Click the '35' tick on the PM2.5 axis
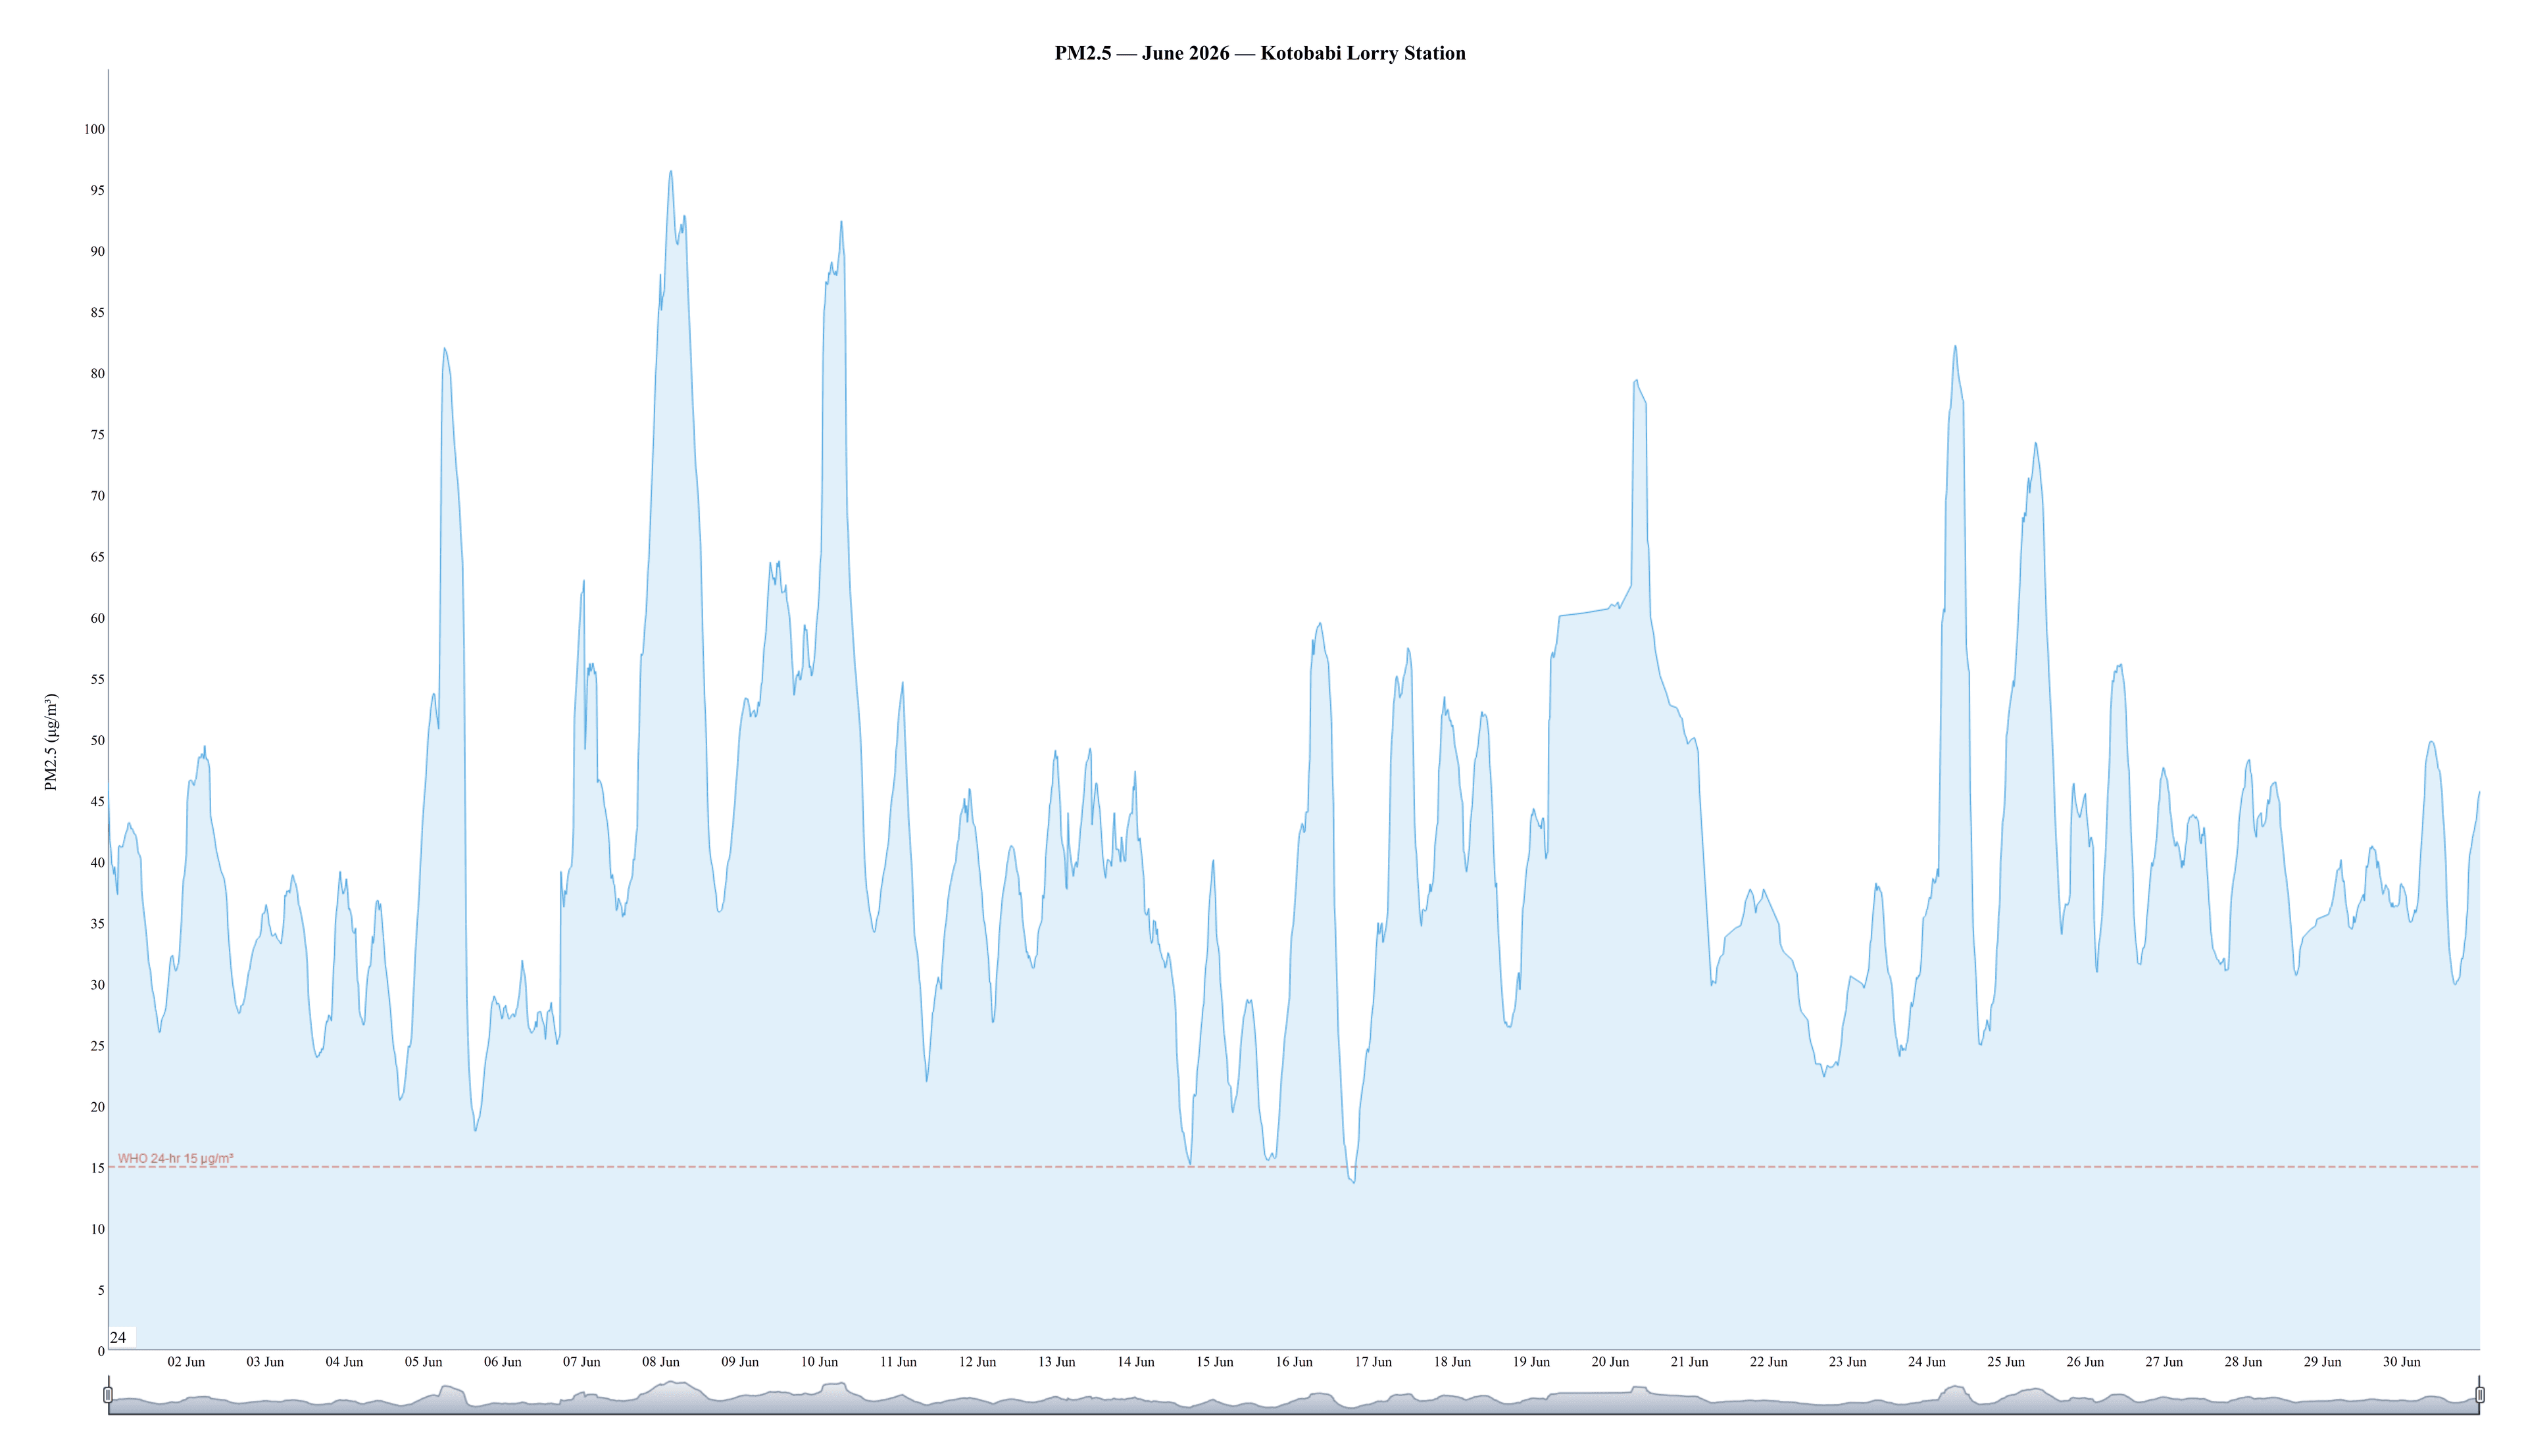The width and height of the screenshot is (2526, 1456). (97, 923)
